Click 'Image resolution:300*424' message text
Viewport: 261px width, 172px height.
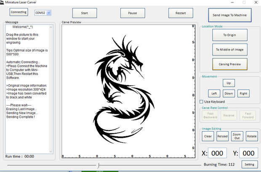[27, 90]
